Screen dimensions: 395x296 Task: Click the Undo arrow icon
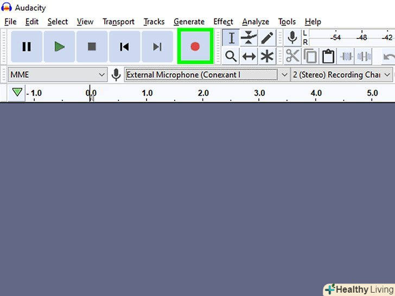(x=388, y=56)
